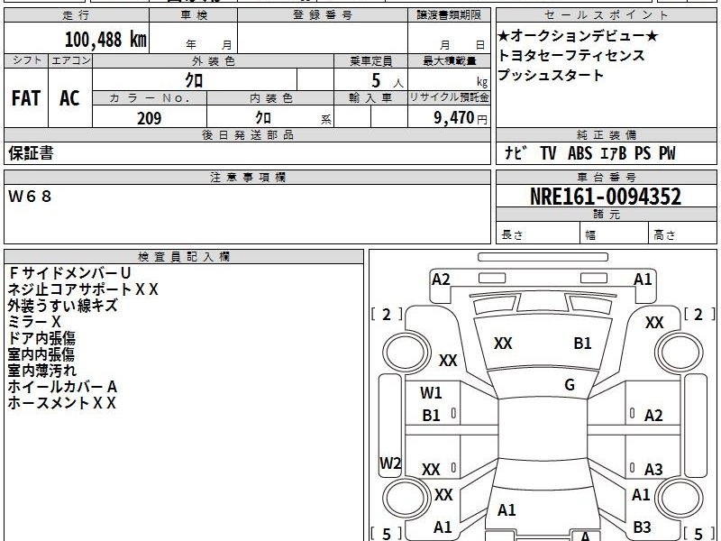
Task: Click the 幅 dimension cell
Action: coord(615,234)
